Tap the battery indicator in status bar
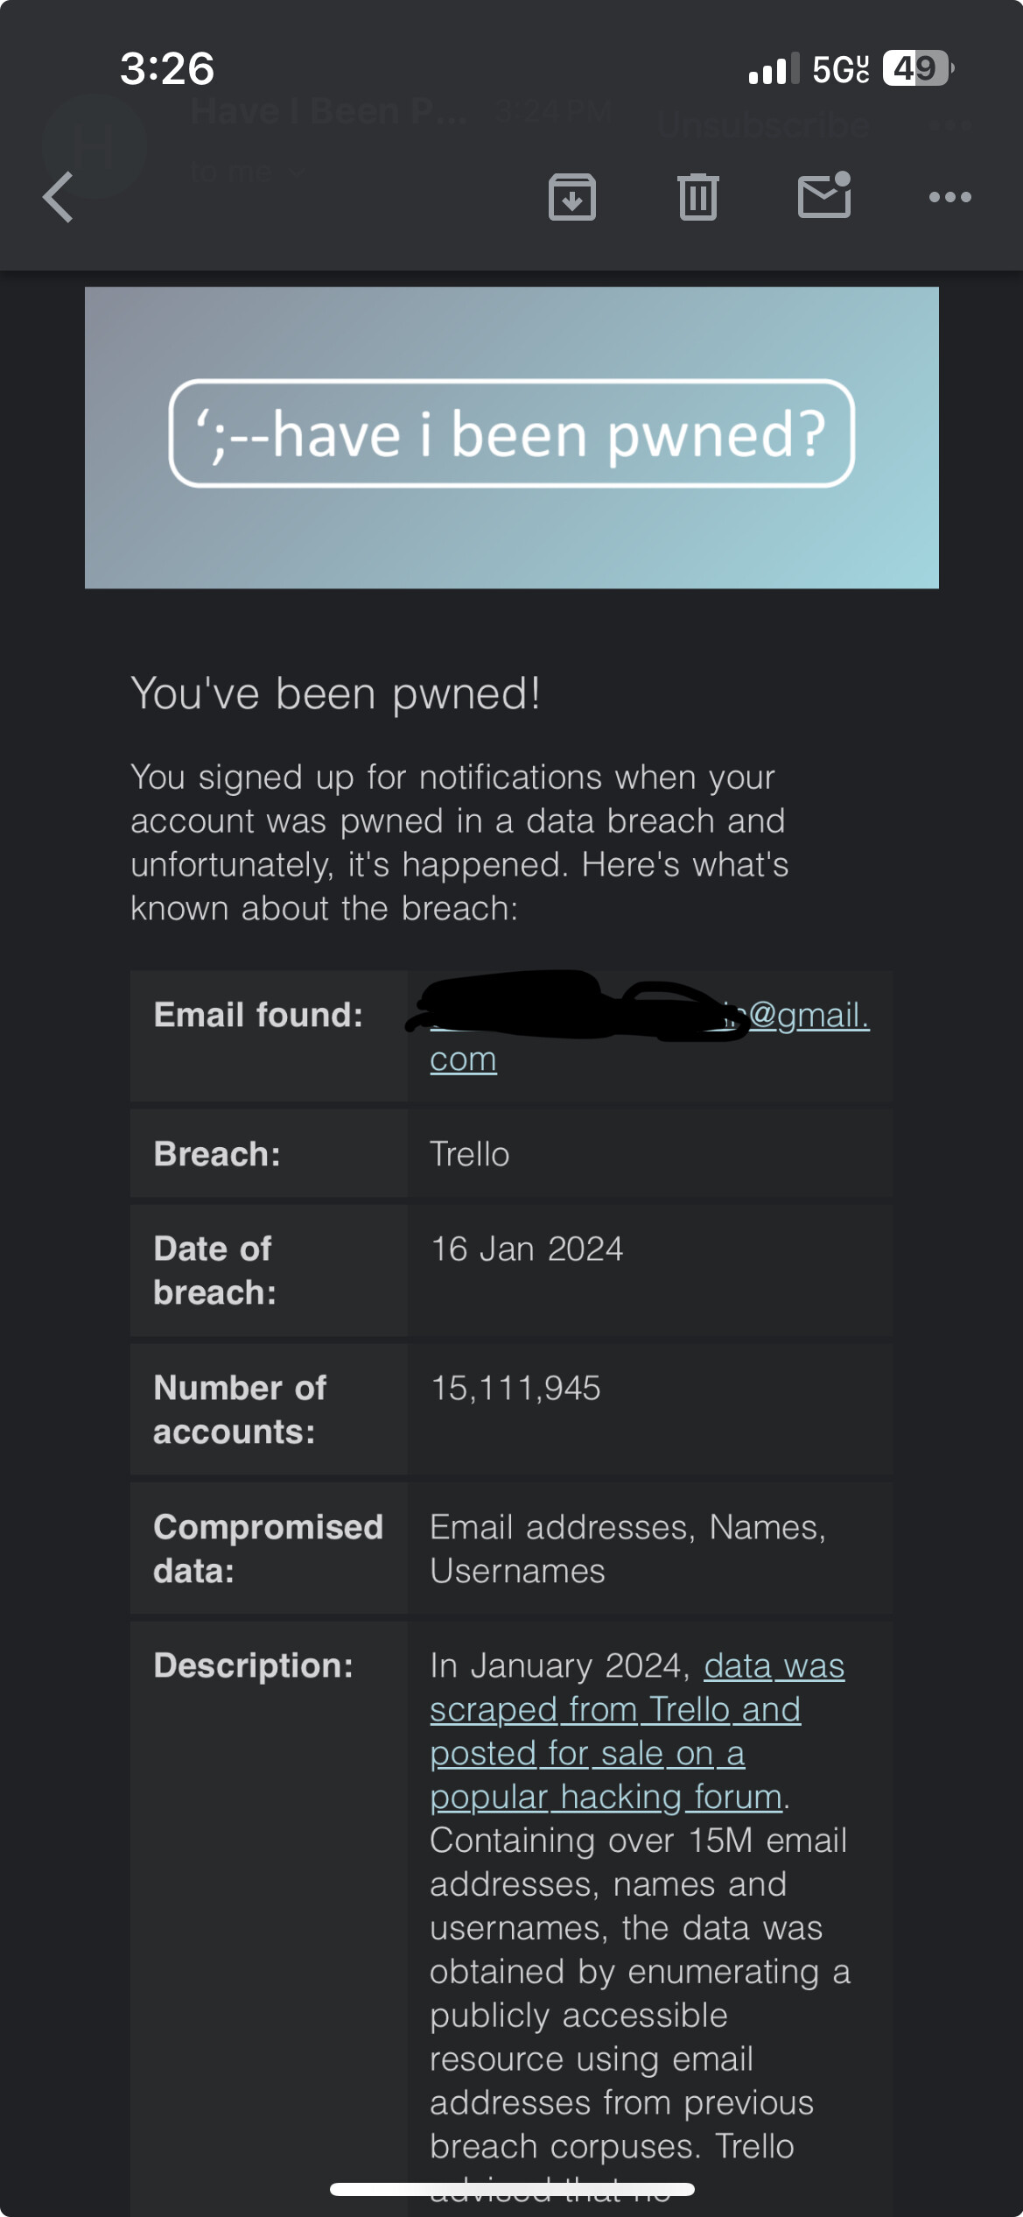The height and width of the screenshot is (2217, 1023). coord(917,68)
